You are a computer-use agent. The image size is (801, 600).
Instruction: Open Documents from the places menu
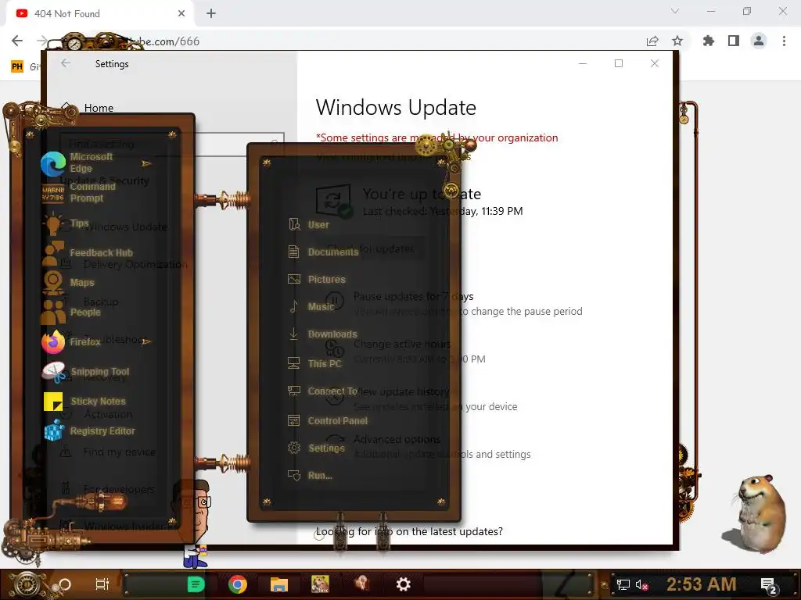tap(323, 252)
